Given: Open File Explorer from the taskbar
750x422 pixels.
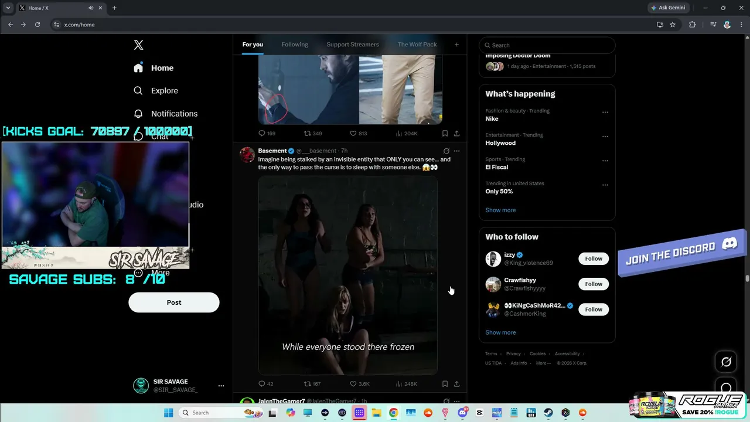Looking at the screenshot, I should pyautogui.click(x=376, y=413).
